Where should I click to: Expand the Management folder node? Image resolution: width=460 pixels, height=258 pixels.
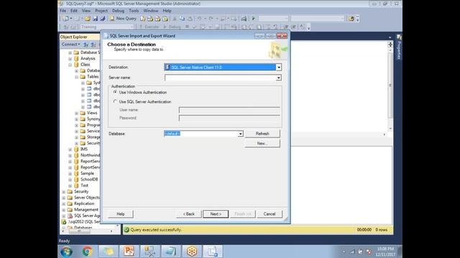click(64, 210)
